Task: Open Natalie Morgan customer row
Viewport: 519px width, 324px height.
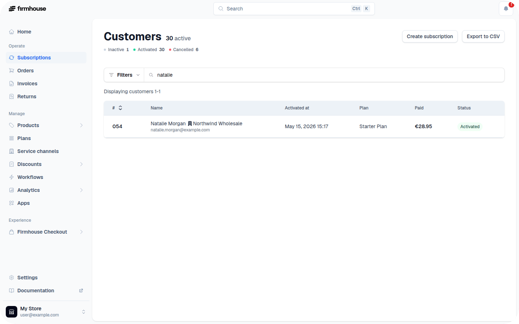Action: (304, 126)
